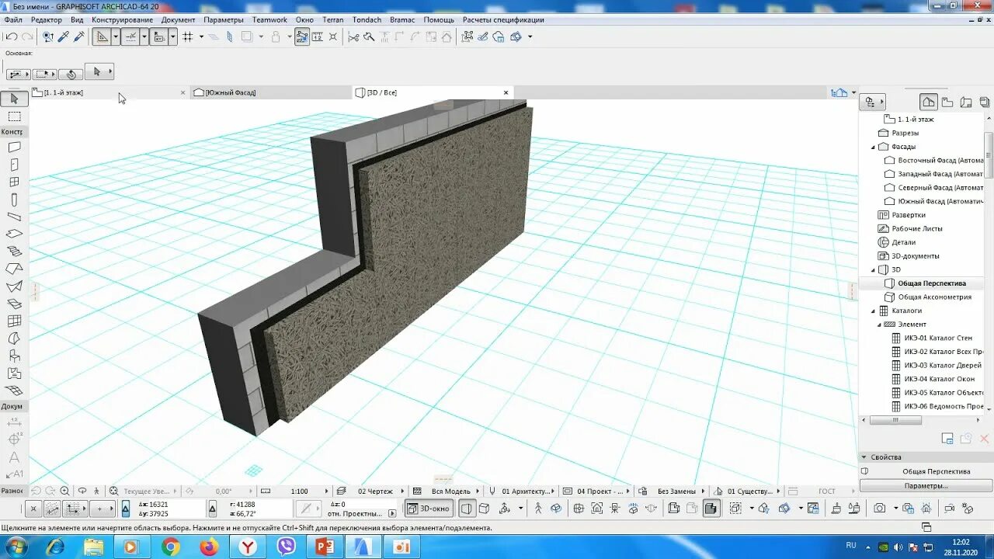This screenshot has height=559, width=994.
Task: Collapse the Каталоги tree node
Action: [x=873, y=311]
